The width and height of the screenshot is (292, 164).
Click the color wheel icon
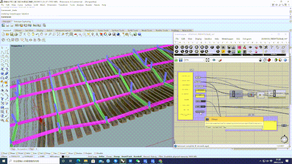[105, 35]
